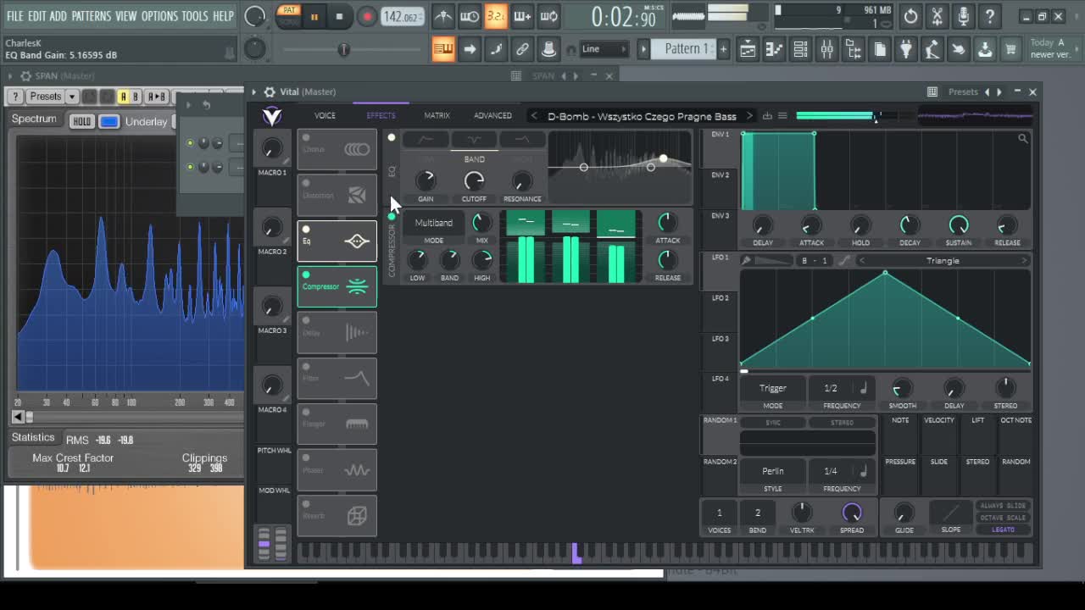1085x610 pixels.
Task: Enable the Flanger effect
Action: [306, 412]
